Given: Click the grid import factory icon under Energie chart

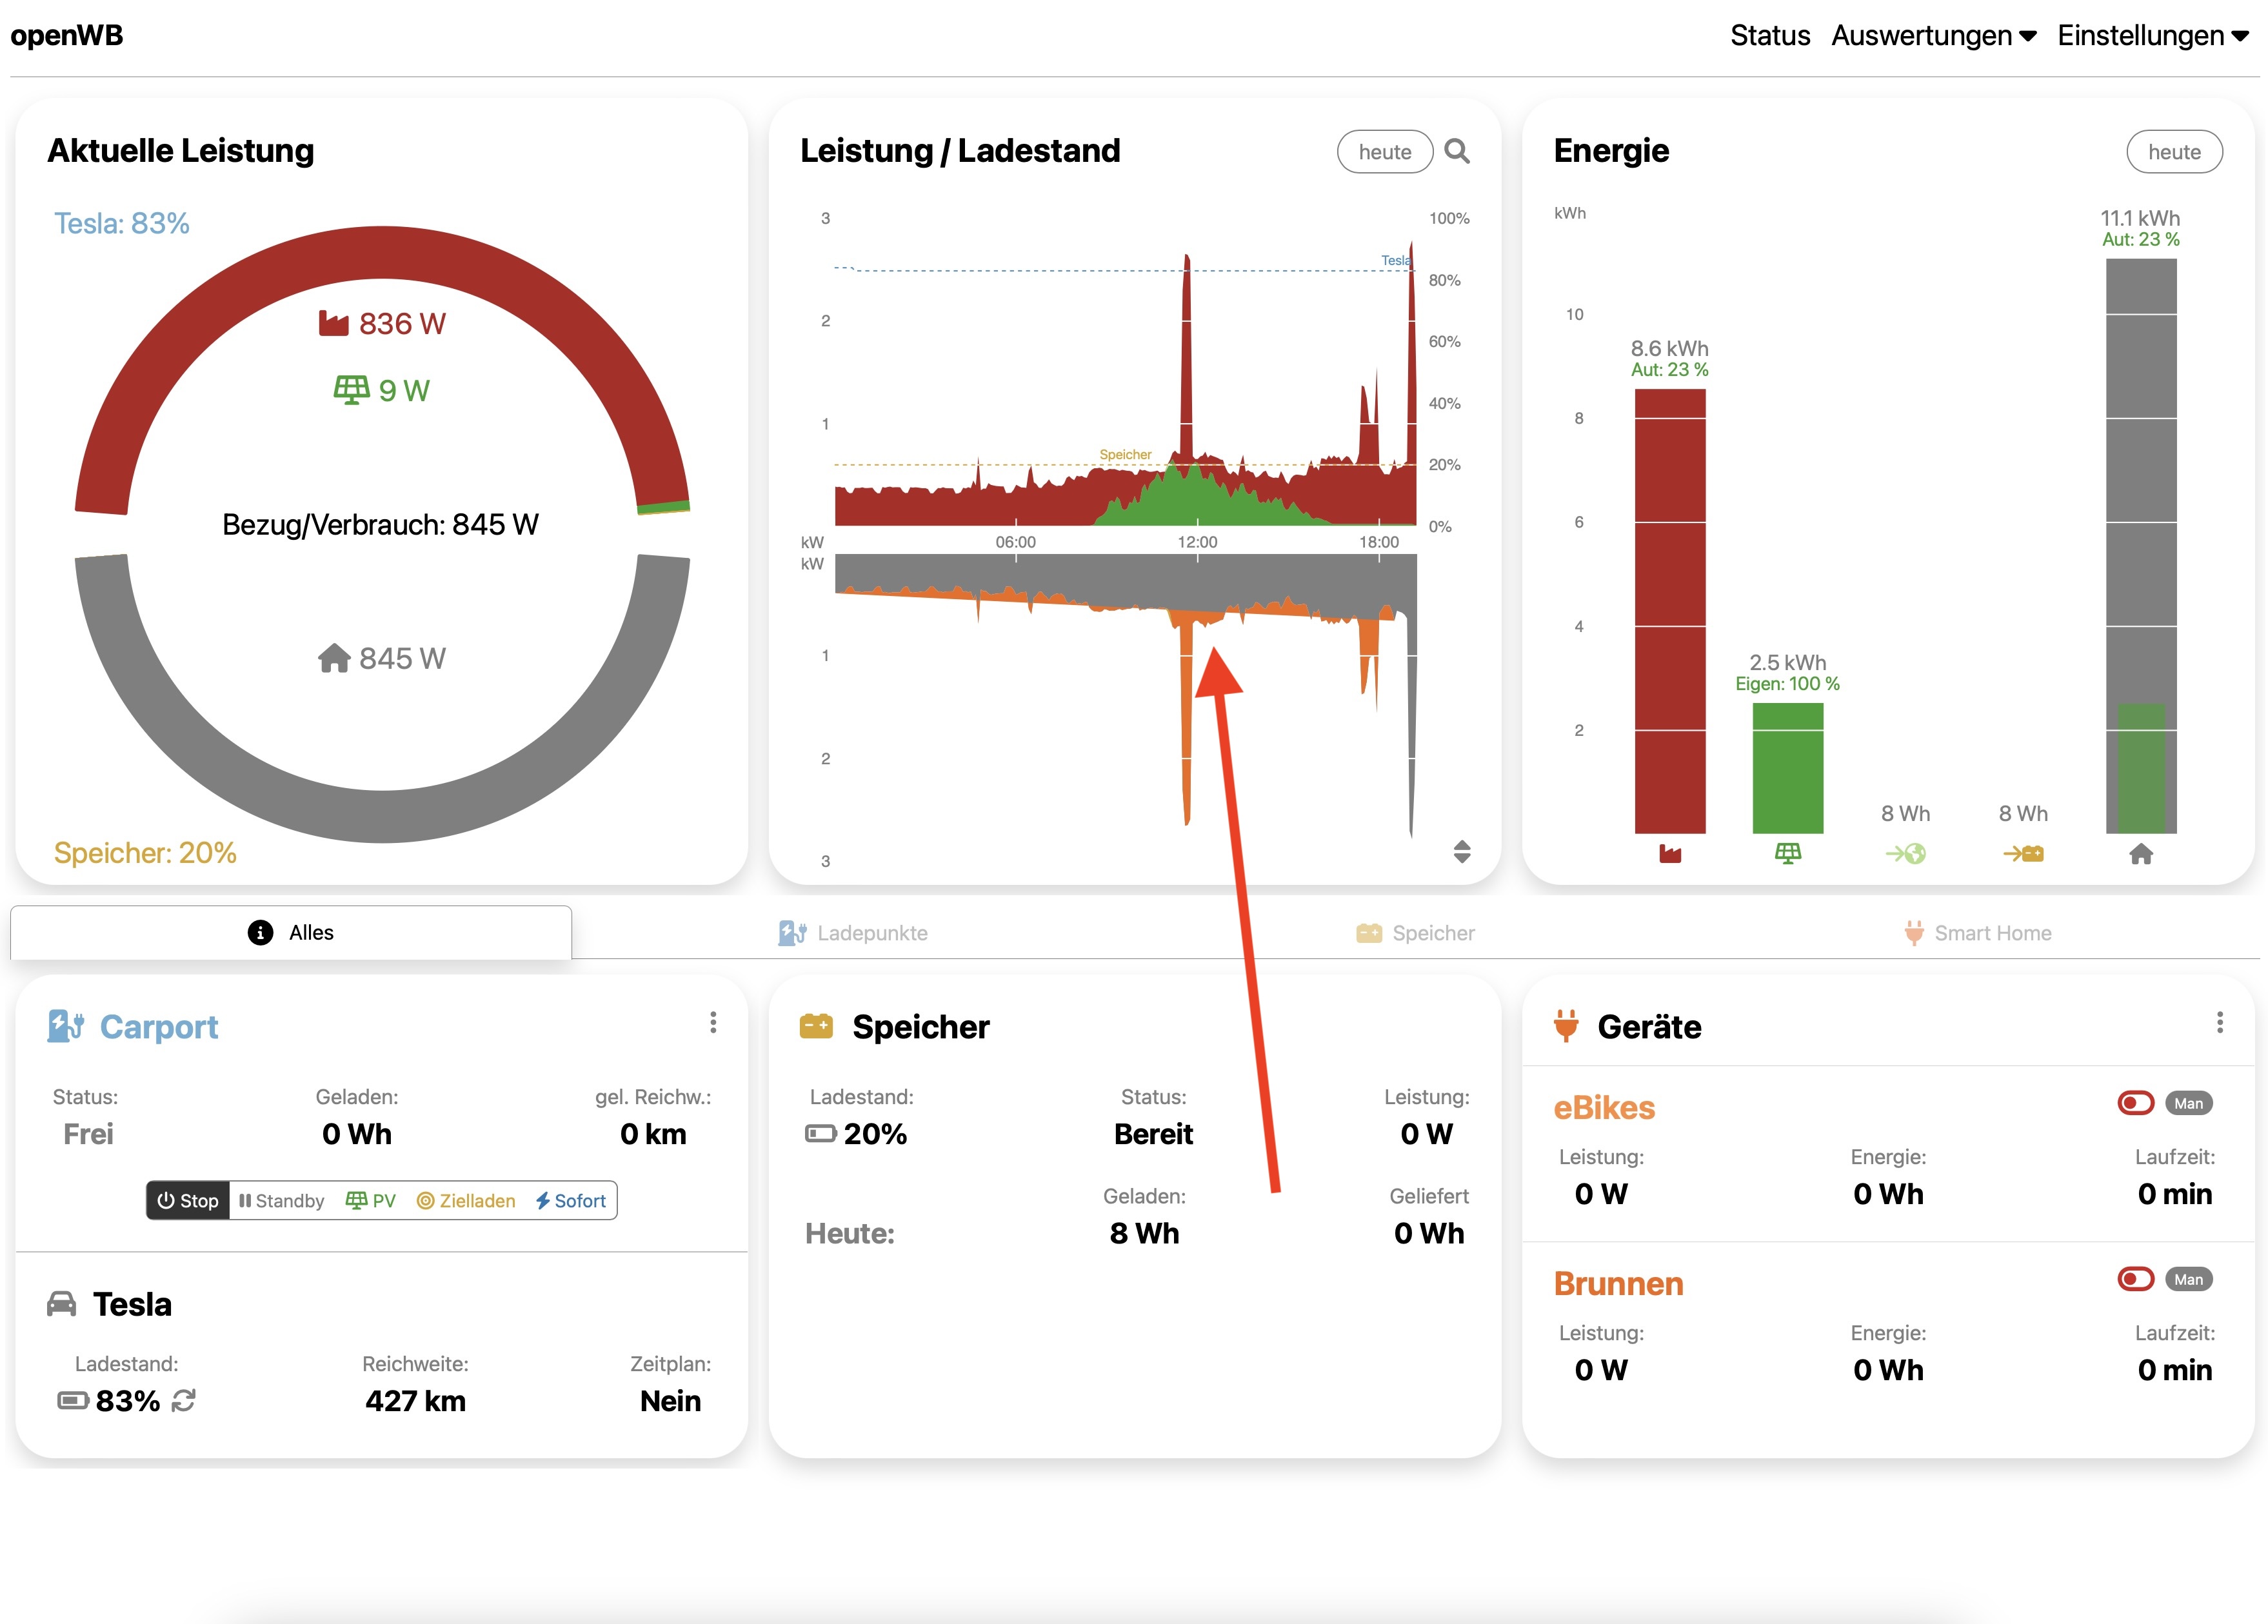Looking at the screenshot, I should 1669,854.
